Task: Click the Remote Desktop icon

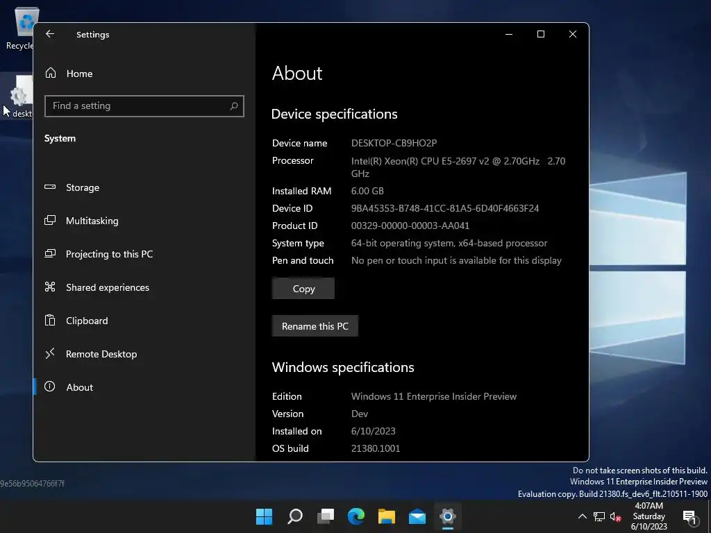Action: (50, 353)
